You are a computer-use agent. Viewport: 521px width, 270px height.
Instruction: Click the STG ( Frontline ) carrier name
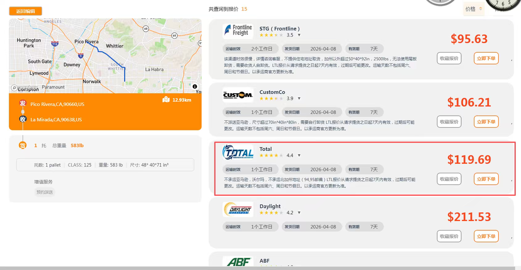coord(280,29)
